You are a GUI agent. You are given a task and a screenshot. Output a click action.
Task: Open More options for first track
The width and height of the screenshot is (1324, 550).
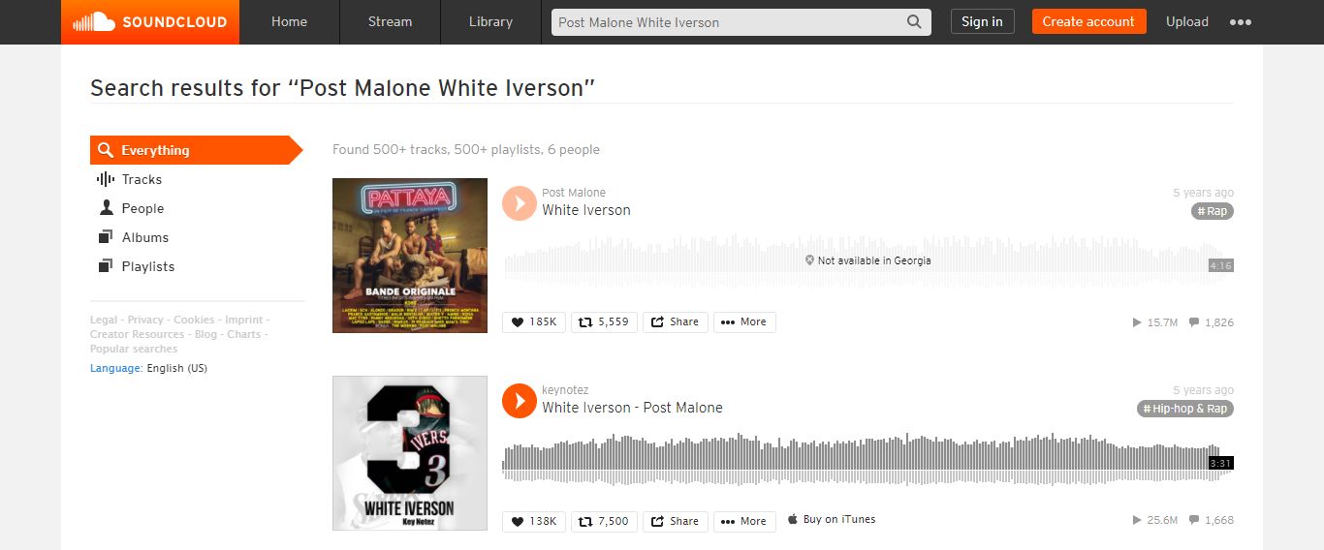tap(744, 322)
